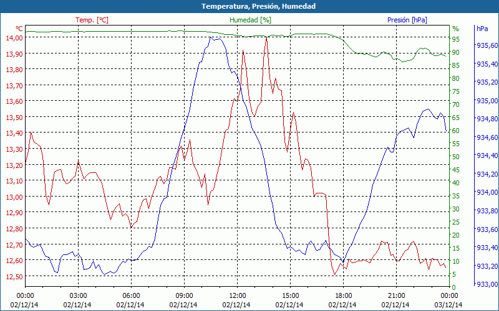Image resolution: width=499 pixels, height=311 pixels.
Task: Click the blue hPa axis unit label
Action: (x=482, y=29)
